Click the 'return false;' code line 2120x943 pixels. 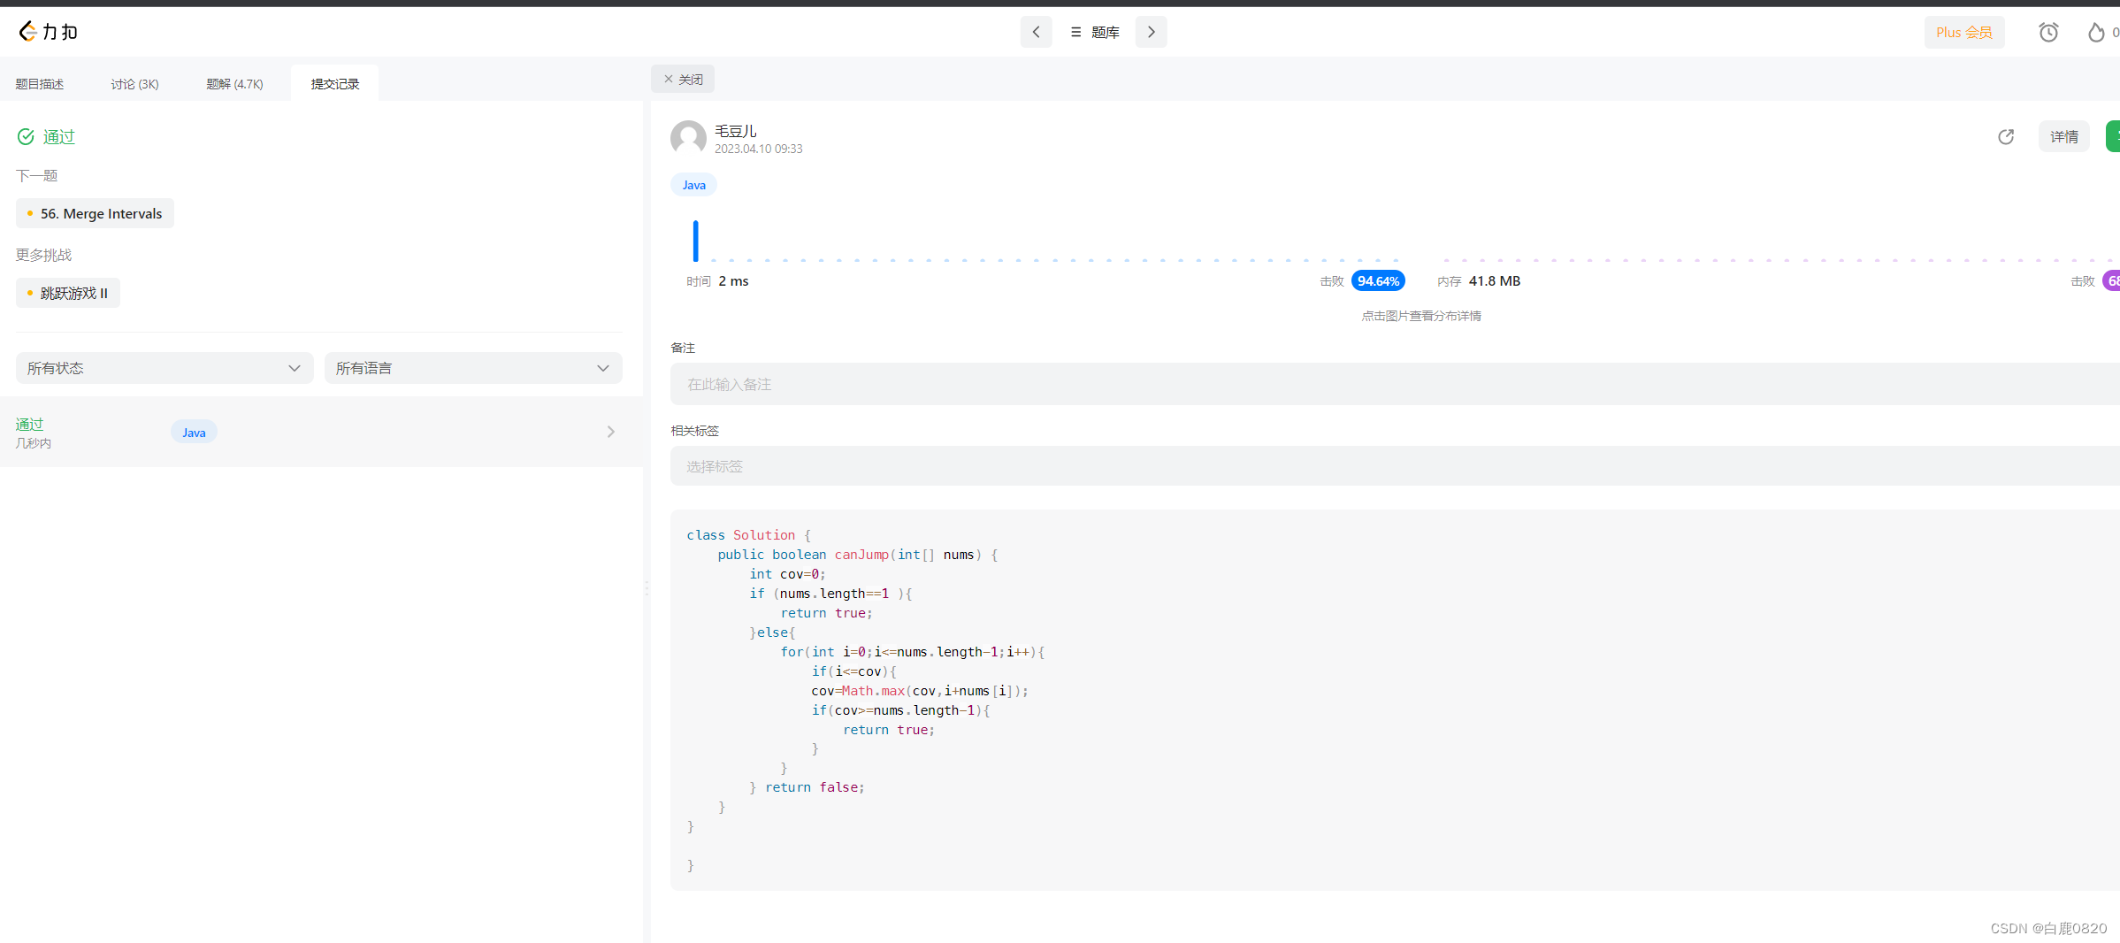coord(815,787)
